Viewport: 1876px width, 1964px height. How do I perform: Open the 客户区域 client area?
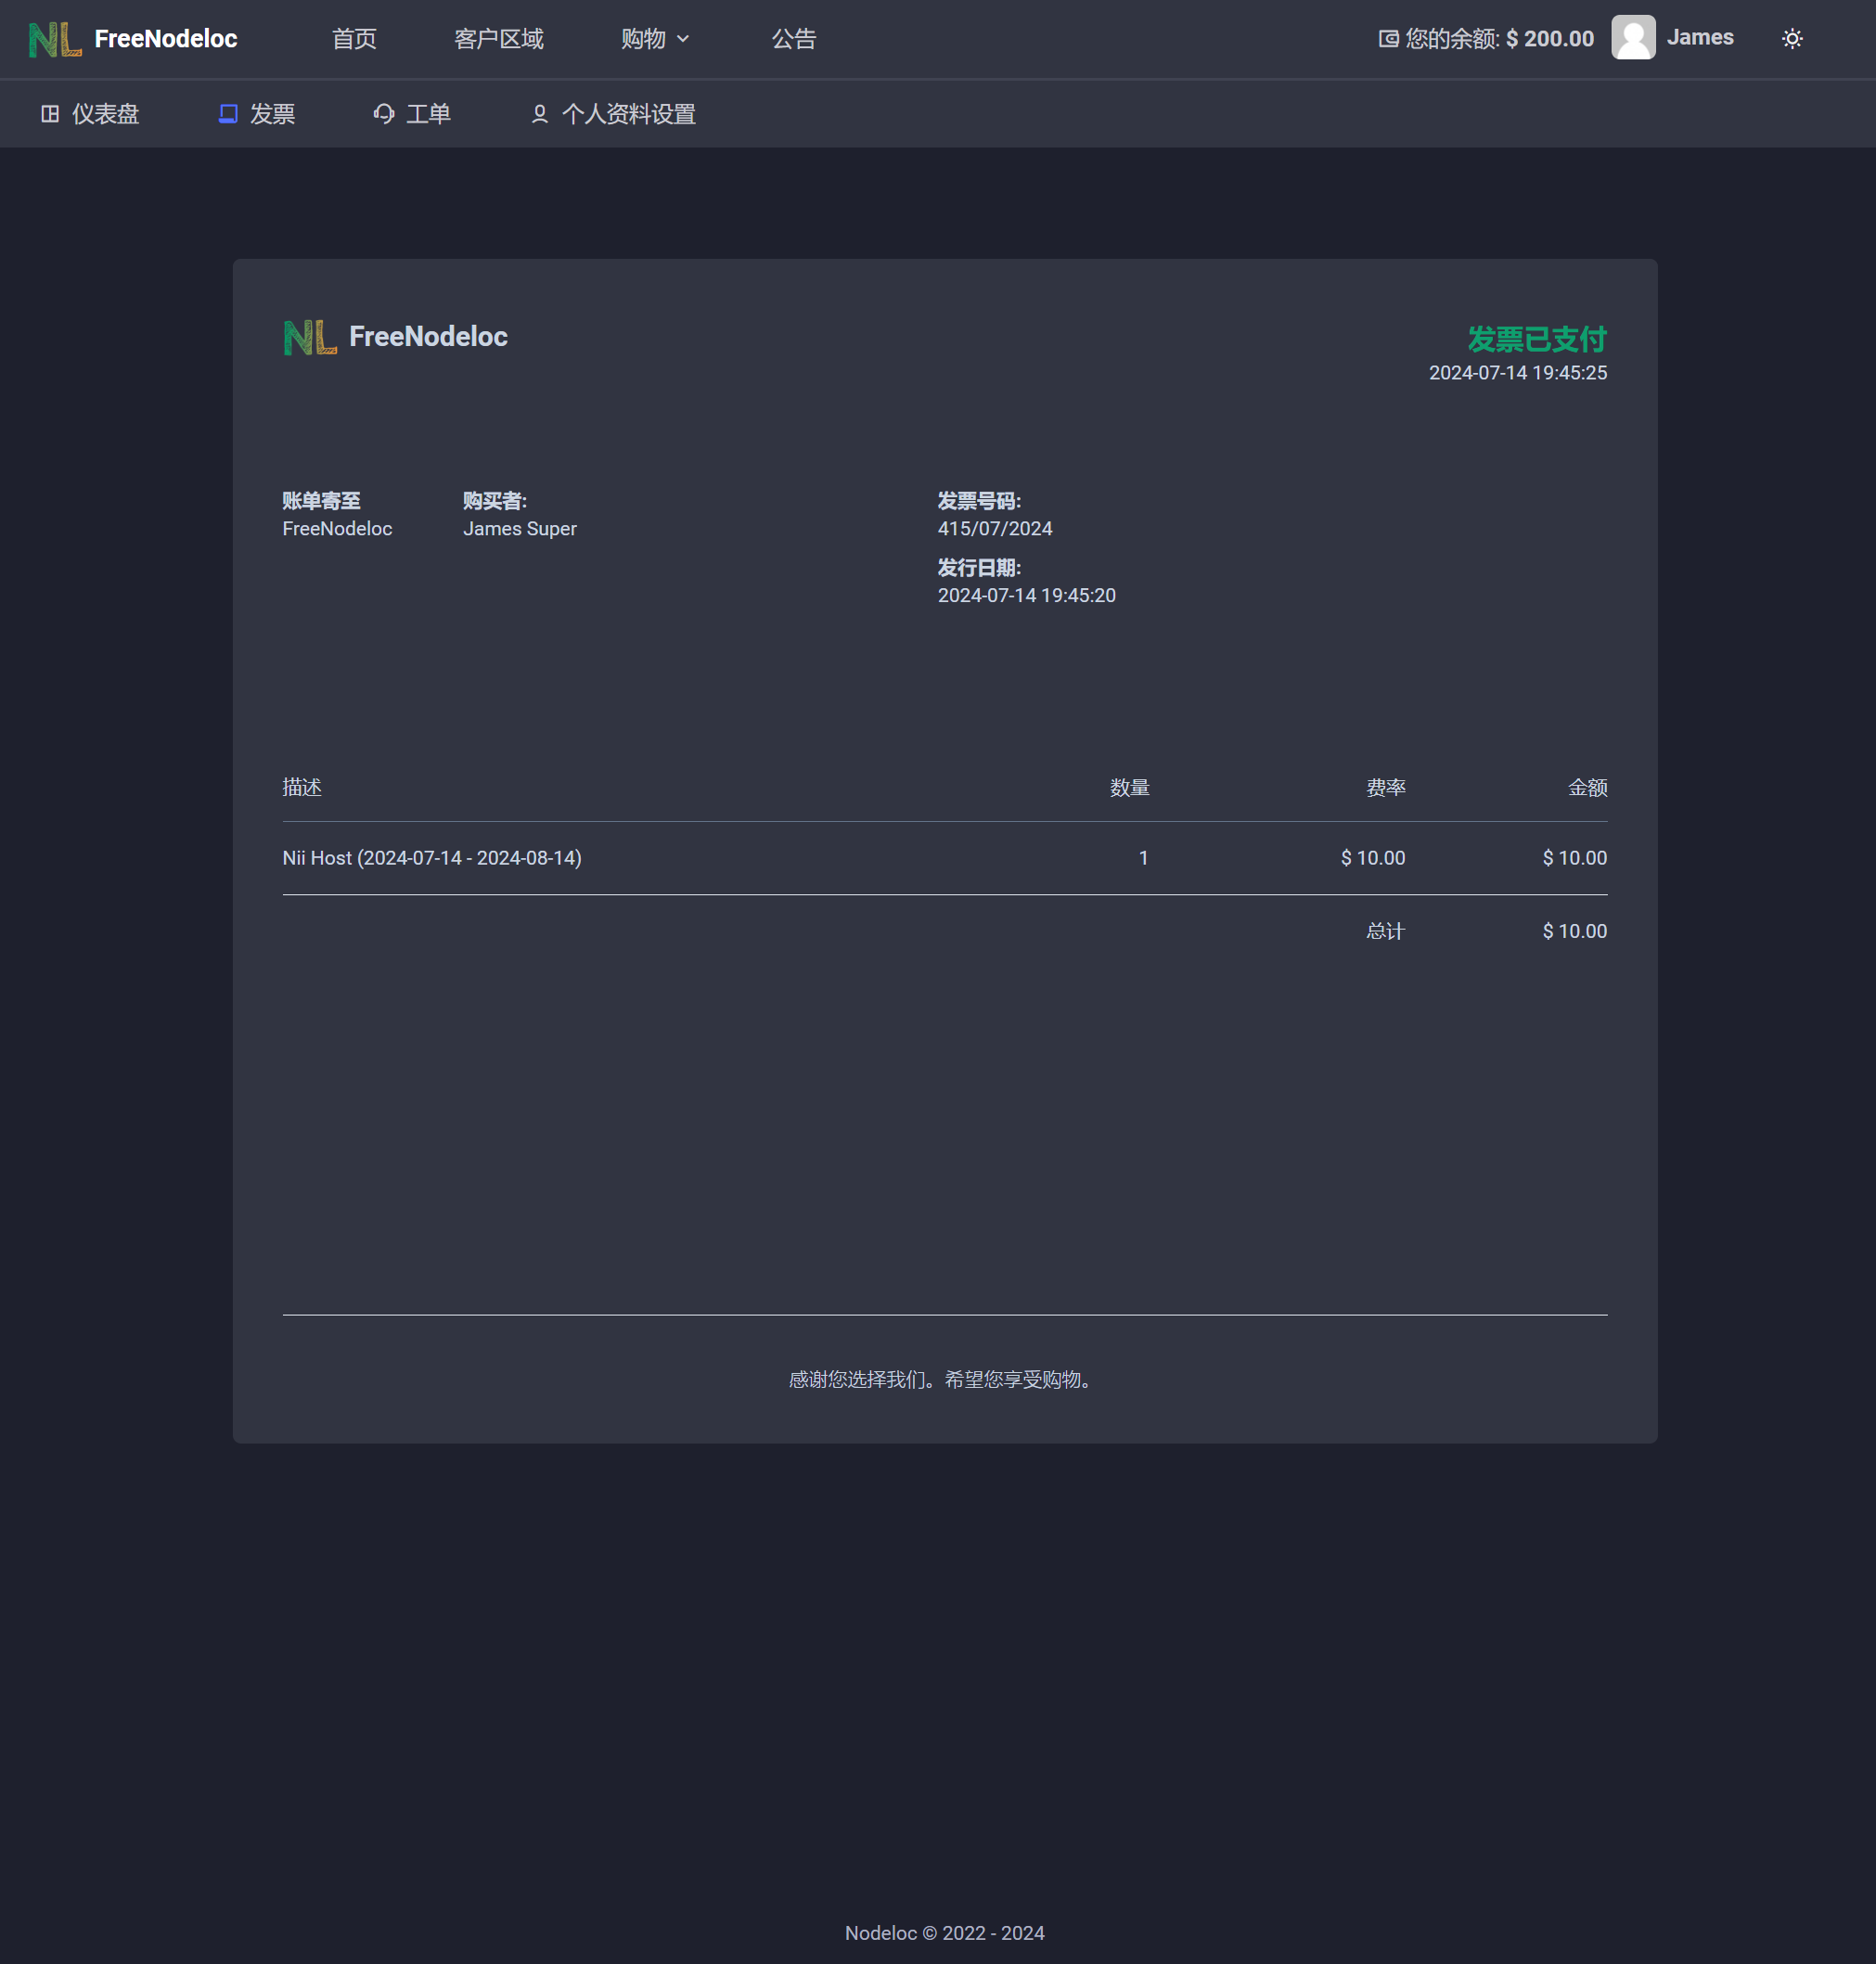(499, 39)
